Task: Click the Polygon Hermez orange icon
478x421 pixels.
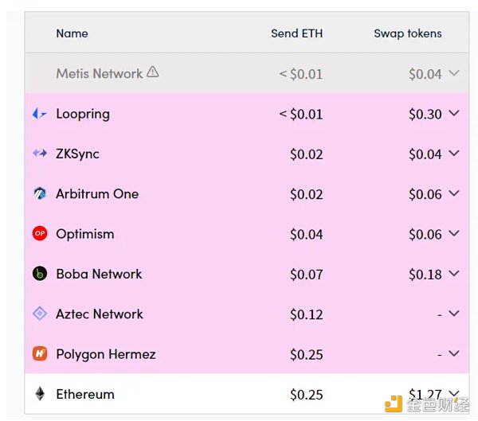Action: 39,353
